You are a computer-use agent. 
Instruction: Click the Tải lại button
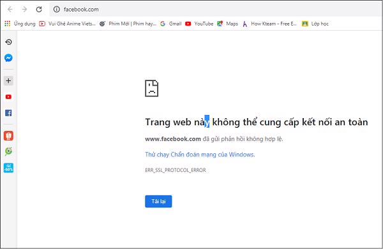(158, 201)
